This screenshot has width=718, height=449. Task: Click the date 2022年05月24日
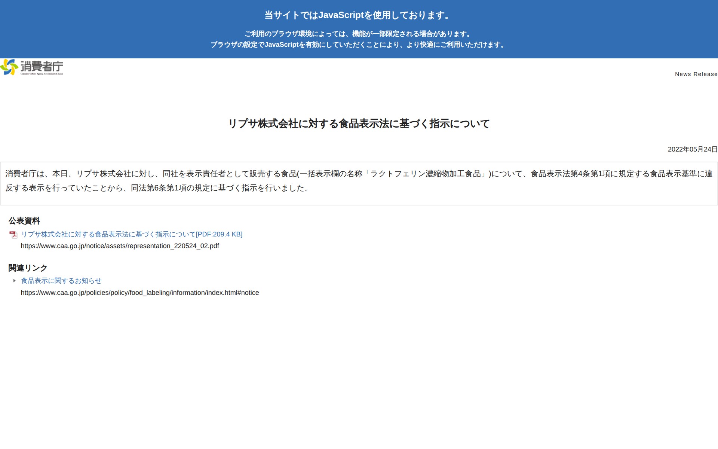[692, 149]
